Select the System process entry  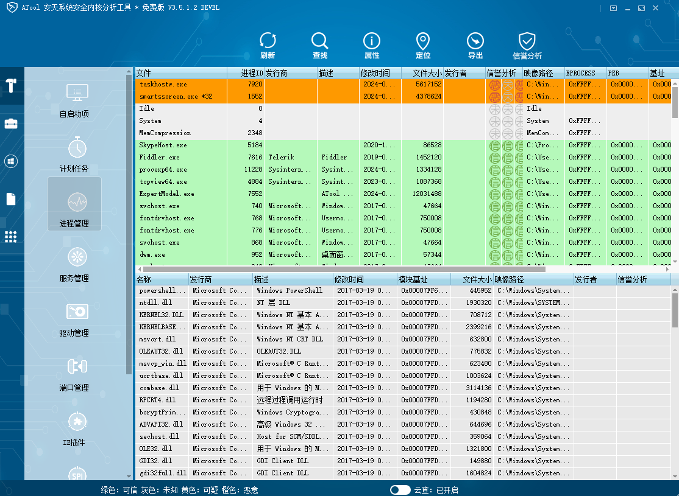(403, 121)
